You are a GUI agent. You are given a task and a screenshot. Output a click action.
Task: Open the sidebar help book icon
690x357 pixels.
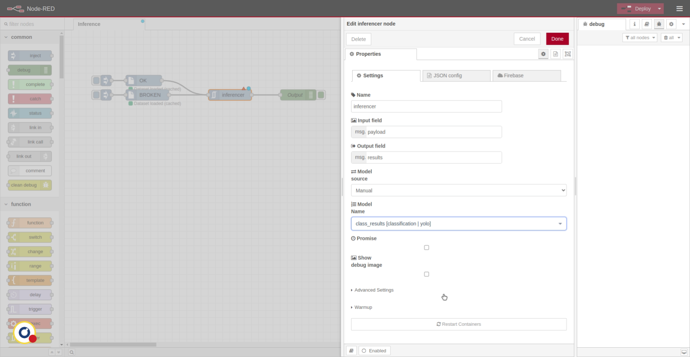(x=647, y=24)
